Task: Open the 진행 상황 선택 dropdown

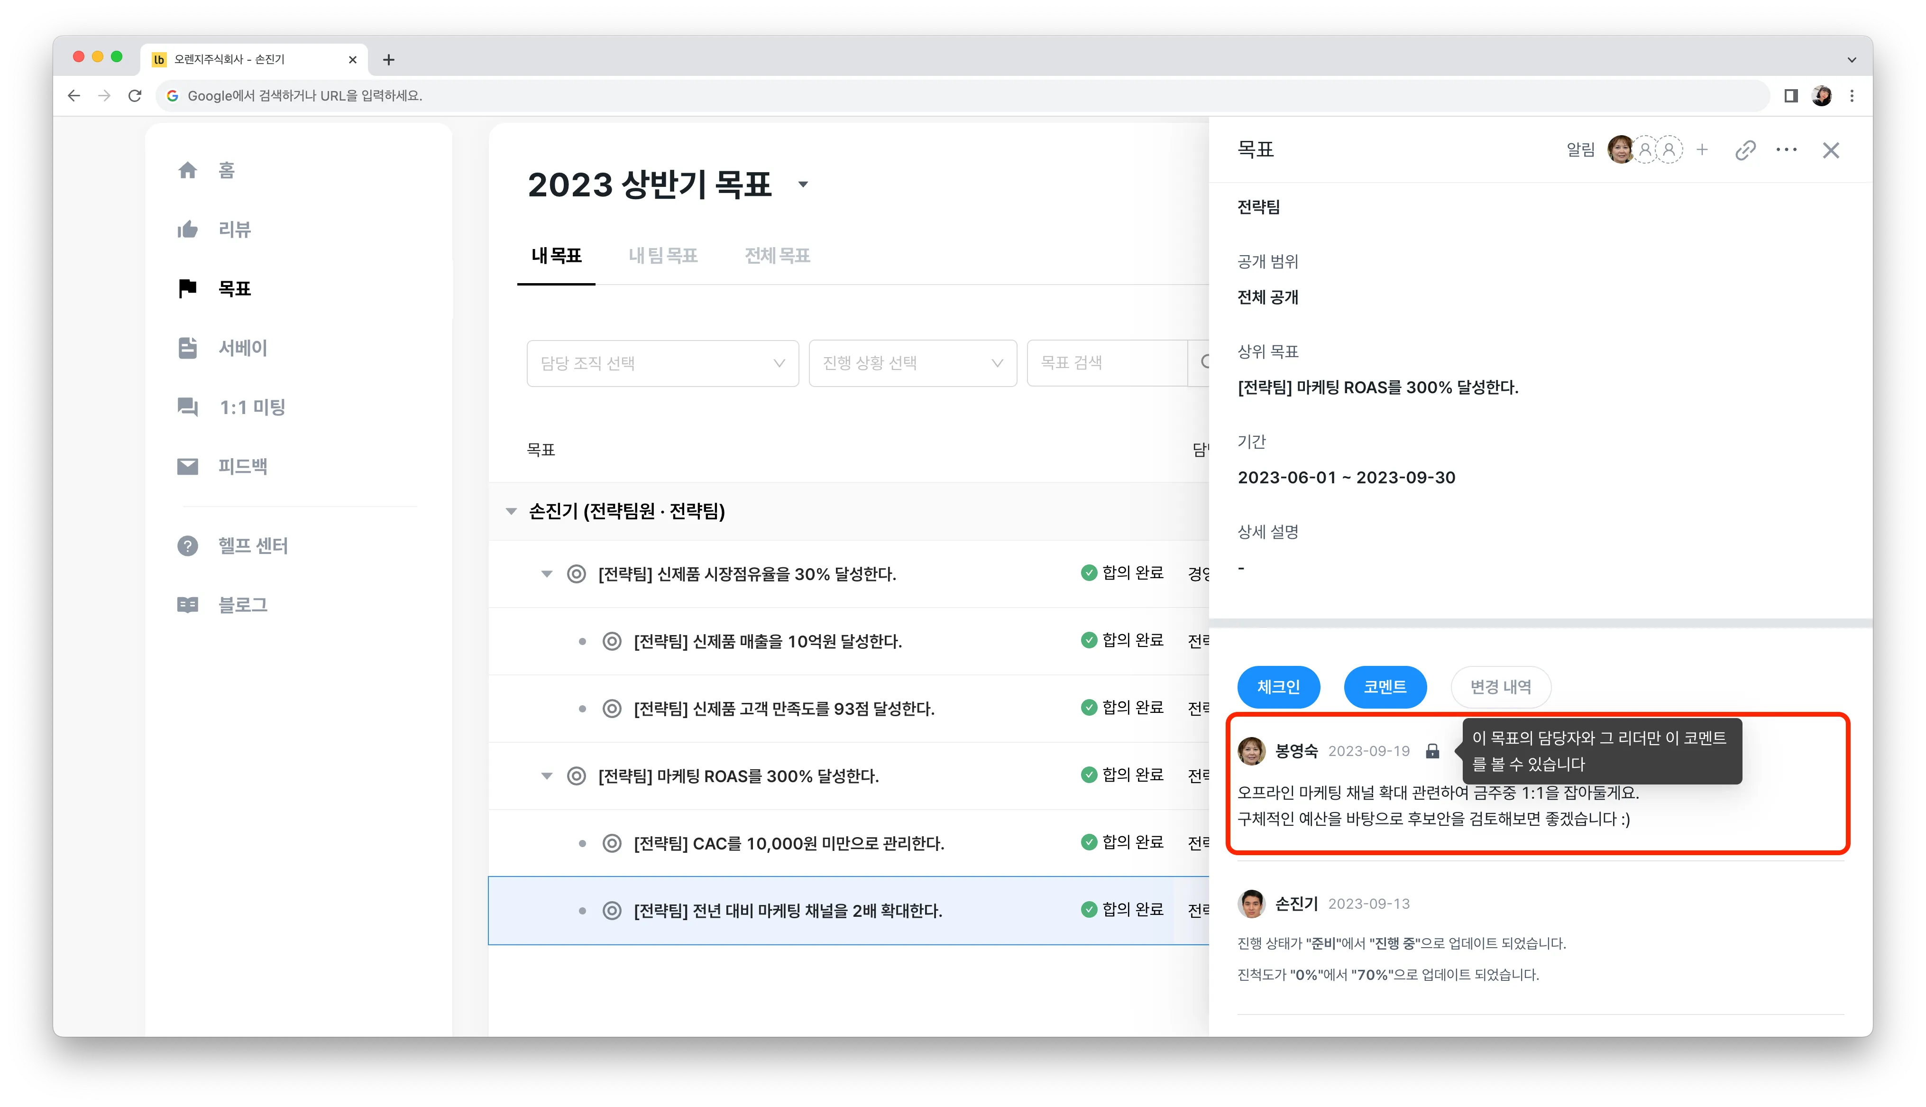Action: [913, 363]
